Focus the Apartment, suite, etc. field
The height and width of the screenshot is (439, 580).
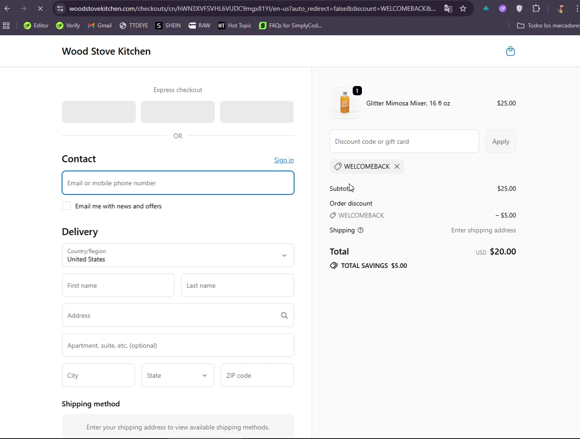tap(178, 345)
